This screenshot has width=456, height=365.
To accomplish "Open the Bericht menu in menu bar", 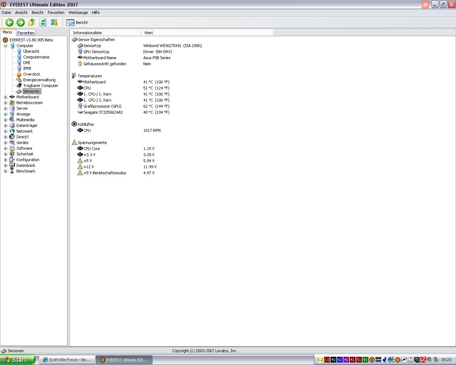I will (x=37, y=12).
